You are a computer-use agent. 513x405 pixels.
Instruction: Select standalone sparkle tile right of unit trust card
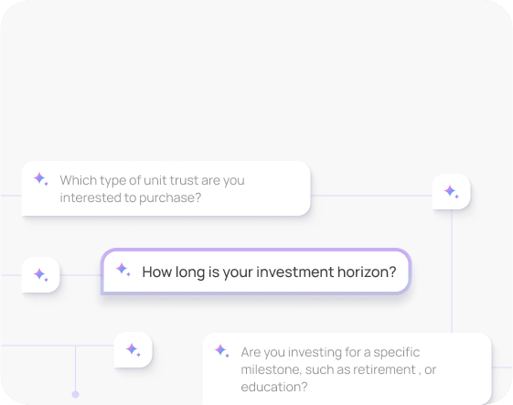coord(451,192)
